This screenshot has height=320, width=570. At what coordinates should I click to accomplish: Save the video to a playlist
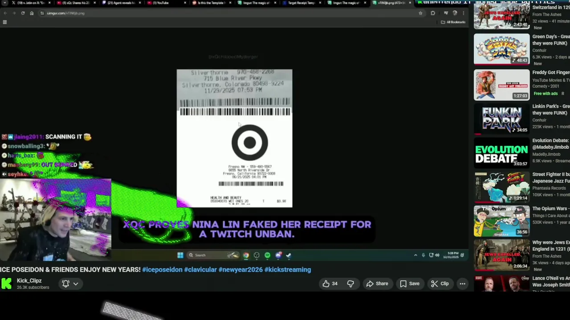coord(410,284)
